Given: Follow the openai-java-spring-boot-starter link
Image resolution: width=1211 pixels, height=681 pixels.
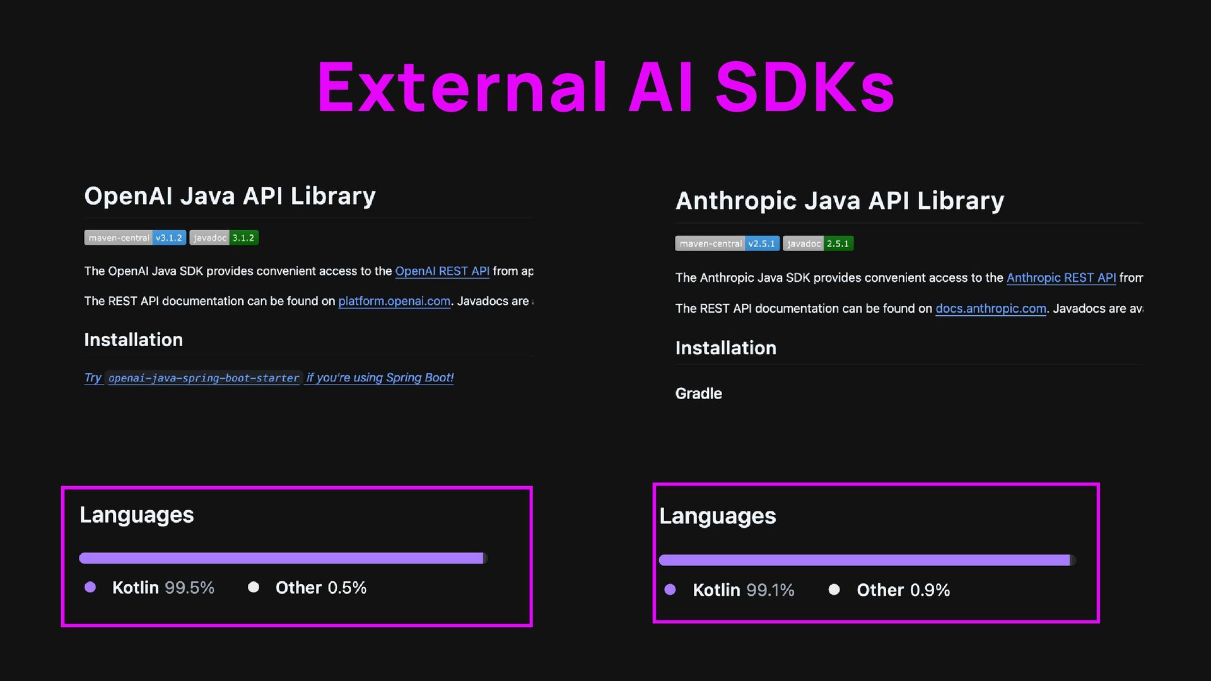Looking at the screenshot, I should pyautogui.click(x=204, y=378).
